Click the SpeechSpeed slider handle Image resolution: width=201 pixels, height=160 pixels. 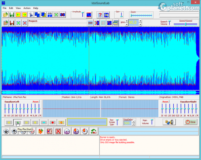point(186,24)
